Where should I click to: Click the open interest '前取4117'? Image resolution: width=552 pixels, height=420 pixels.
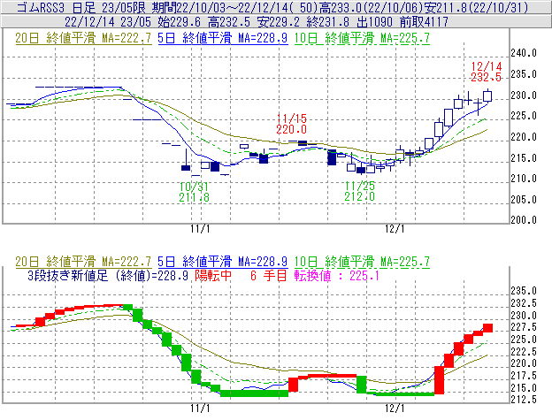[x=424, y=22]
